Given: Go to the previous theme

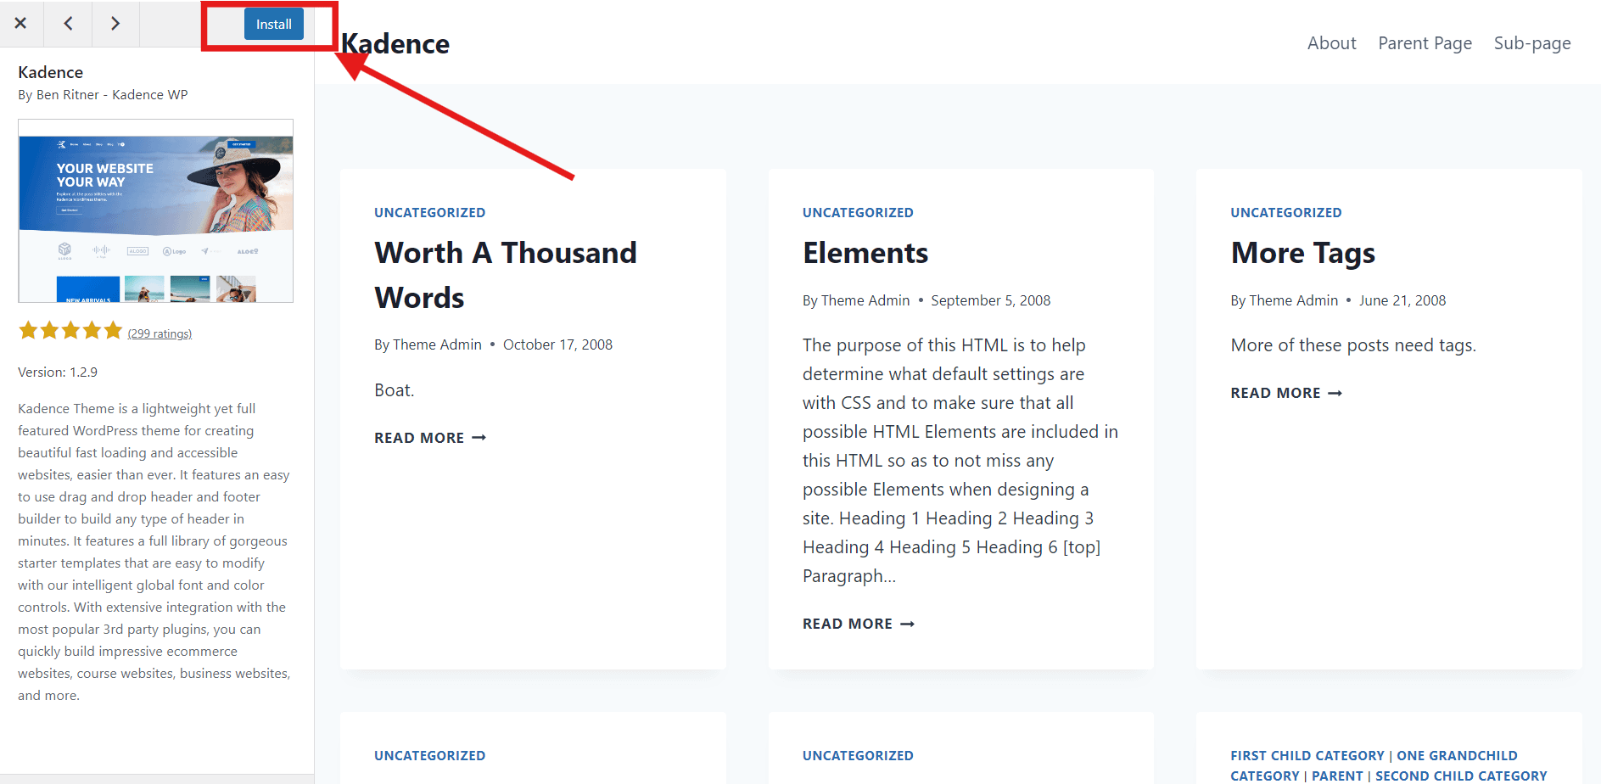Looking at the screenshot, I should click(x=68, y=24).
